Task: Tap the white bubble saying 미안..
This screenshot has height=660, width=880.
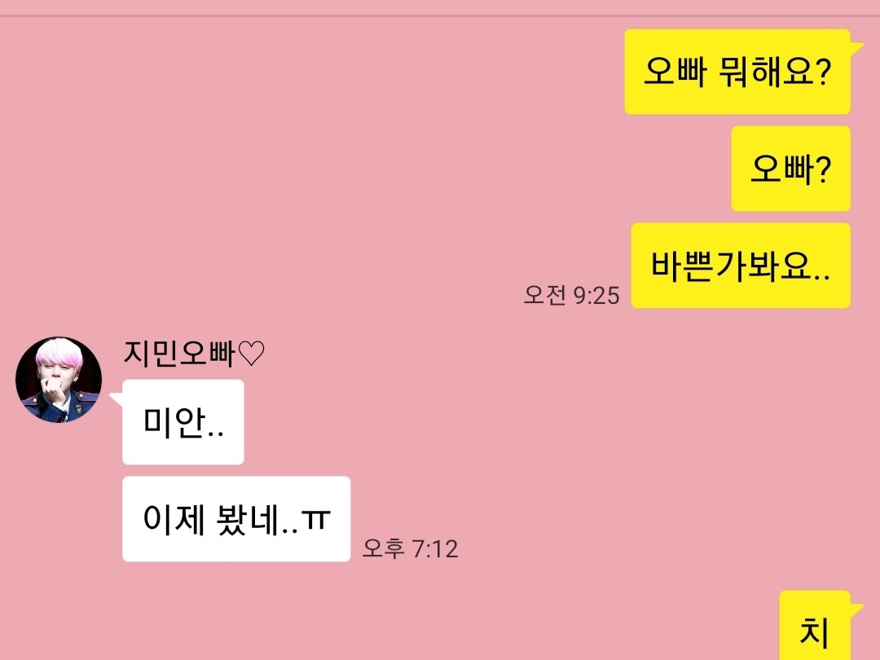Action: pyautogui.click(x=183, y=422)
